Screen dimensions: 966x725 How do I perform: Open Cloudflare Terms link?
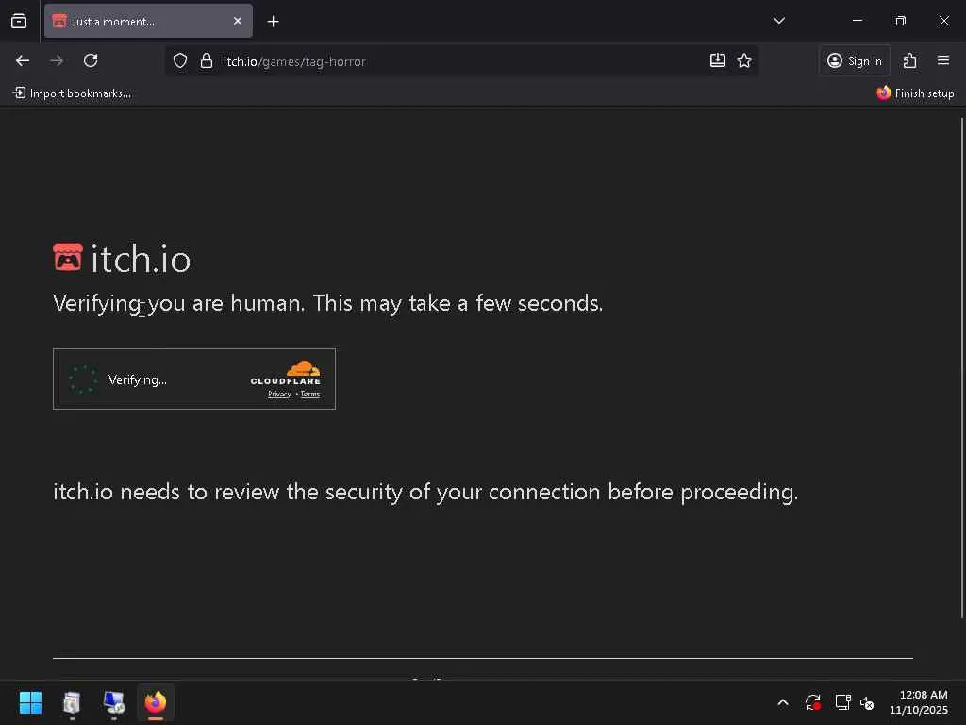309,394
